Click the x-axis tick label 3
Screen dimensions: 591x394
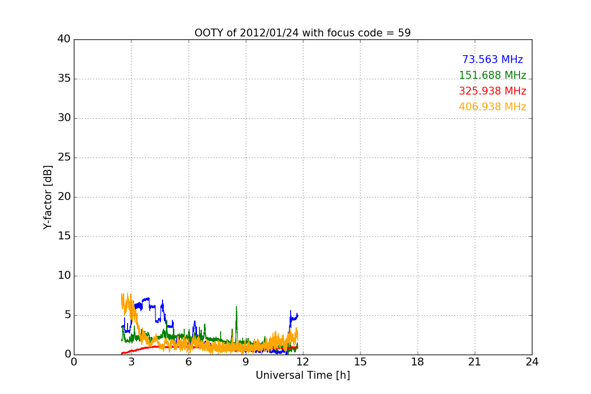131,361
